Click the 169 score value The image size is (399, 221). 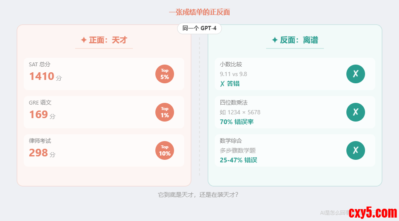(x=39, y=114)
